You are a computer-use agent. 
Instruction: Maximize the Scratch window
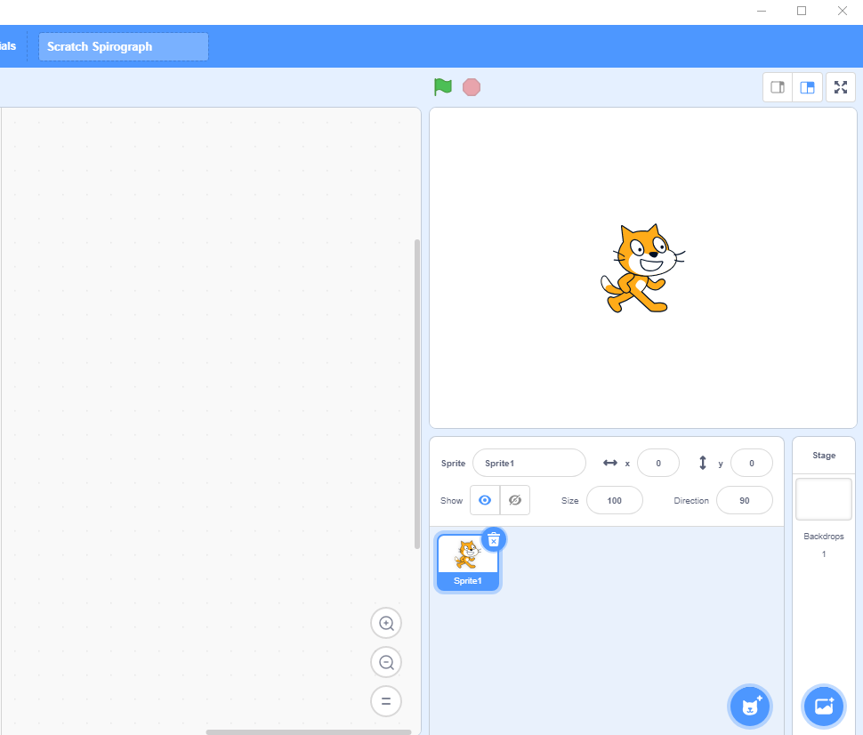[x=802, y=11]
